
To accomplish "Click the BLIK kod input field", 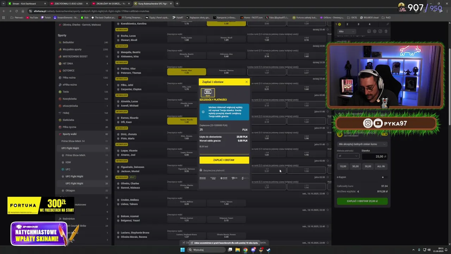I will (224, 151).
